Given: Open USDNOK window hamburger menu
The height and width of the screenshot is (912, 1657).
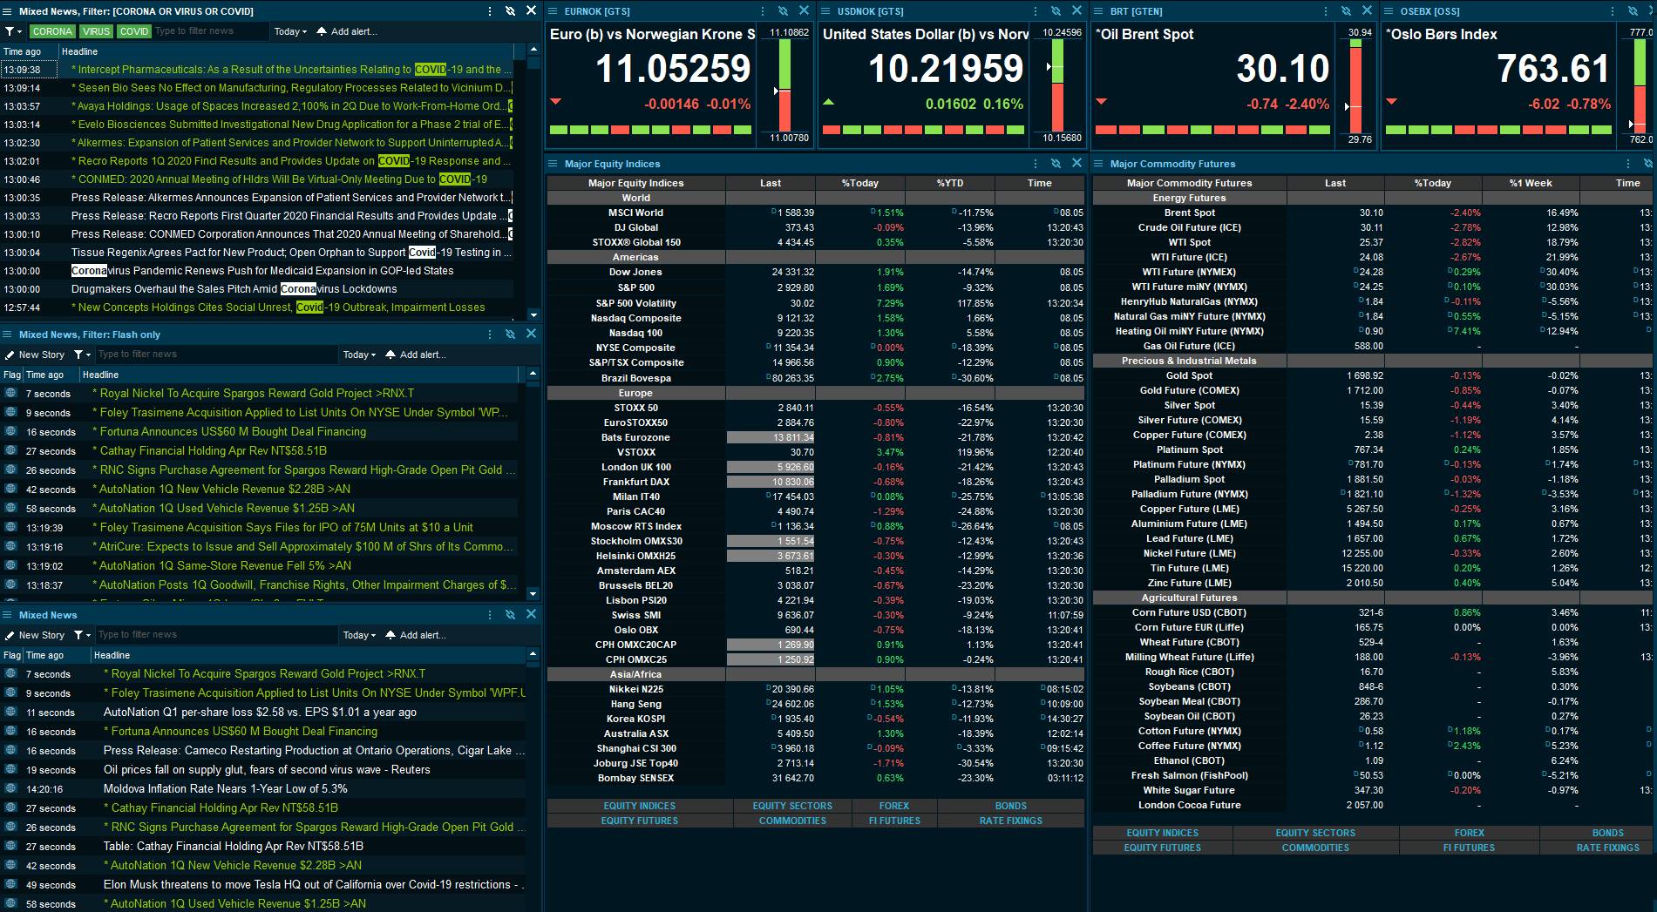Looking at the screenshot, I should (x=825, y=11).
